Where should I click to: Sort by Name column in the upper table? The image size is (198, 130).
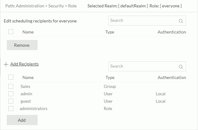pyautogui.click(x=28, y=32)
